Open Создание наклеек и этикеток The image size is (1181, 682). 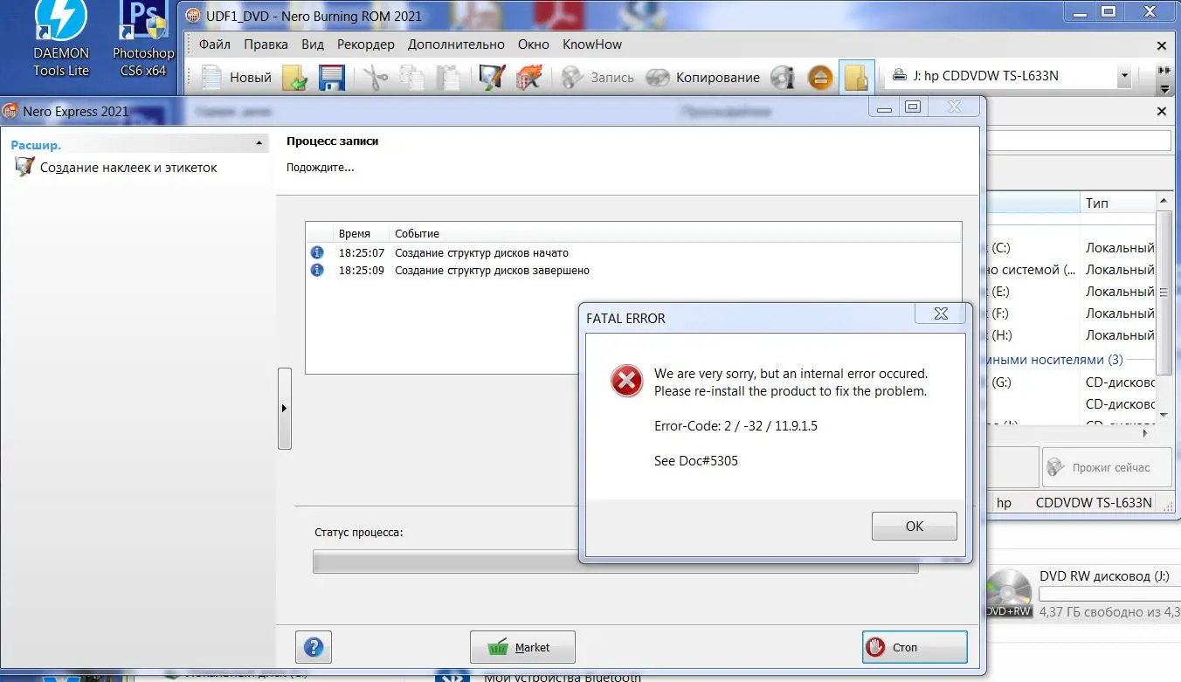click(117, 168)
